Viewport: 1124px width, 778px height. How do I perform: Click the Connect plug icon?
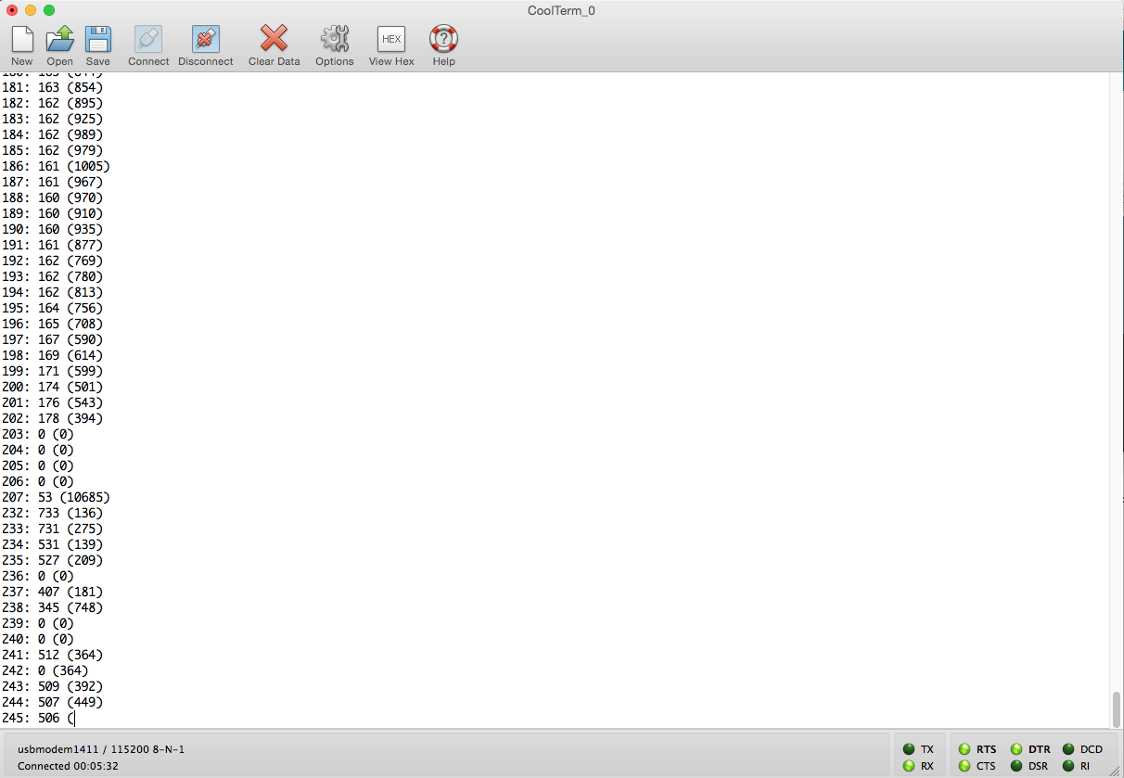pos(148,39)
